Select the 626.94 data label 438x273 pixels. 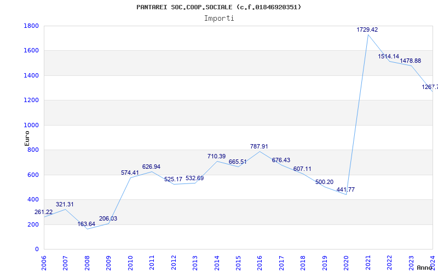click(x=152, y=167)
